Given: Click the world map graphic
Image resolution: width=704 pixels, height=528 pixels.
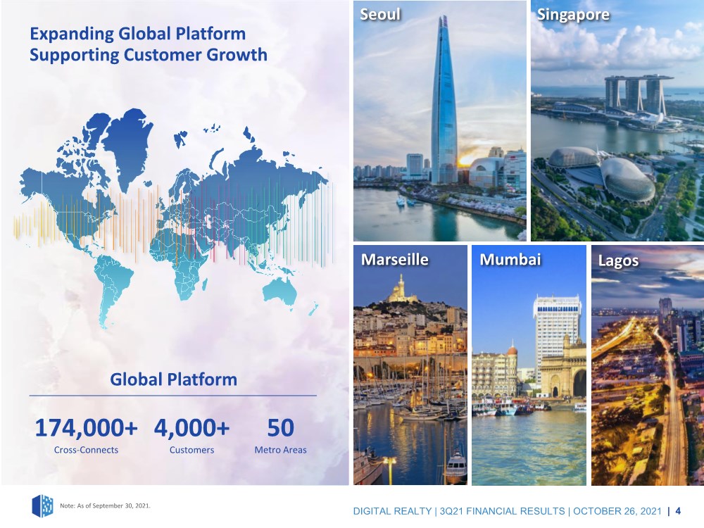Looking at the screenshot, I should [174, 219].
